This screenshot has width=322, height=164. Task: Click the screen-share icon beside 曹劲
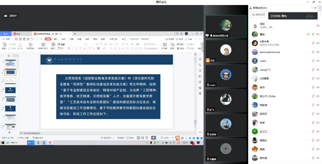pyautogui.click(x=308, y=34)
